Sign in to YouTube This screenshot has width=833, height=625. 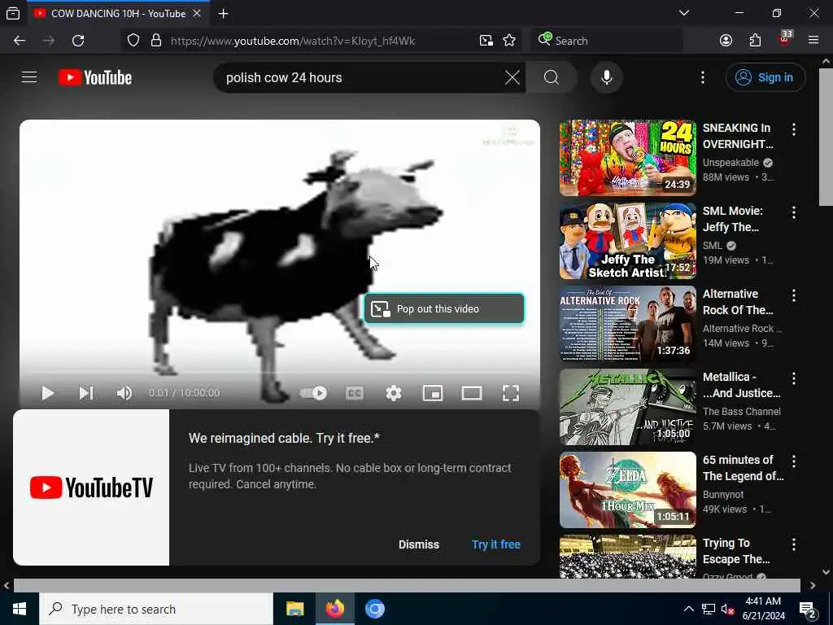pos(765,77)
